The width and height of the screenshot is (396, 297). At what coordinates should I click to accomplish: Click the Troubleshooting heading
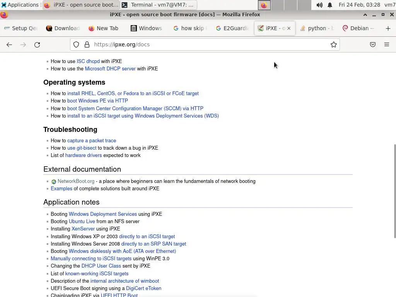[70, 130]
